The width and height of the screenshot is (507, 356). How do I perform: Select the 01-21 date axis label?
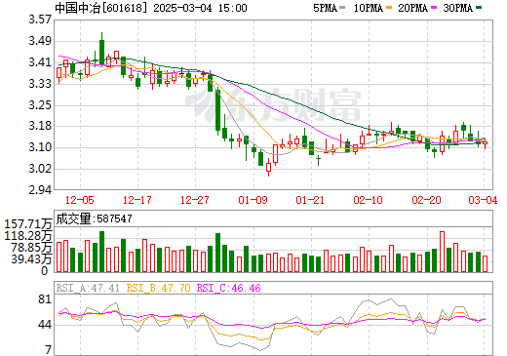coord(310,200)
